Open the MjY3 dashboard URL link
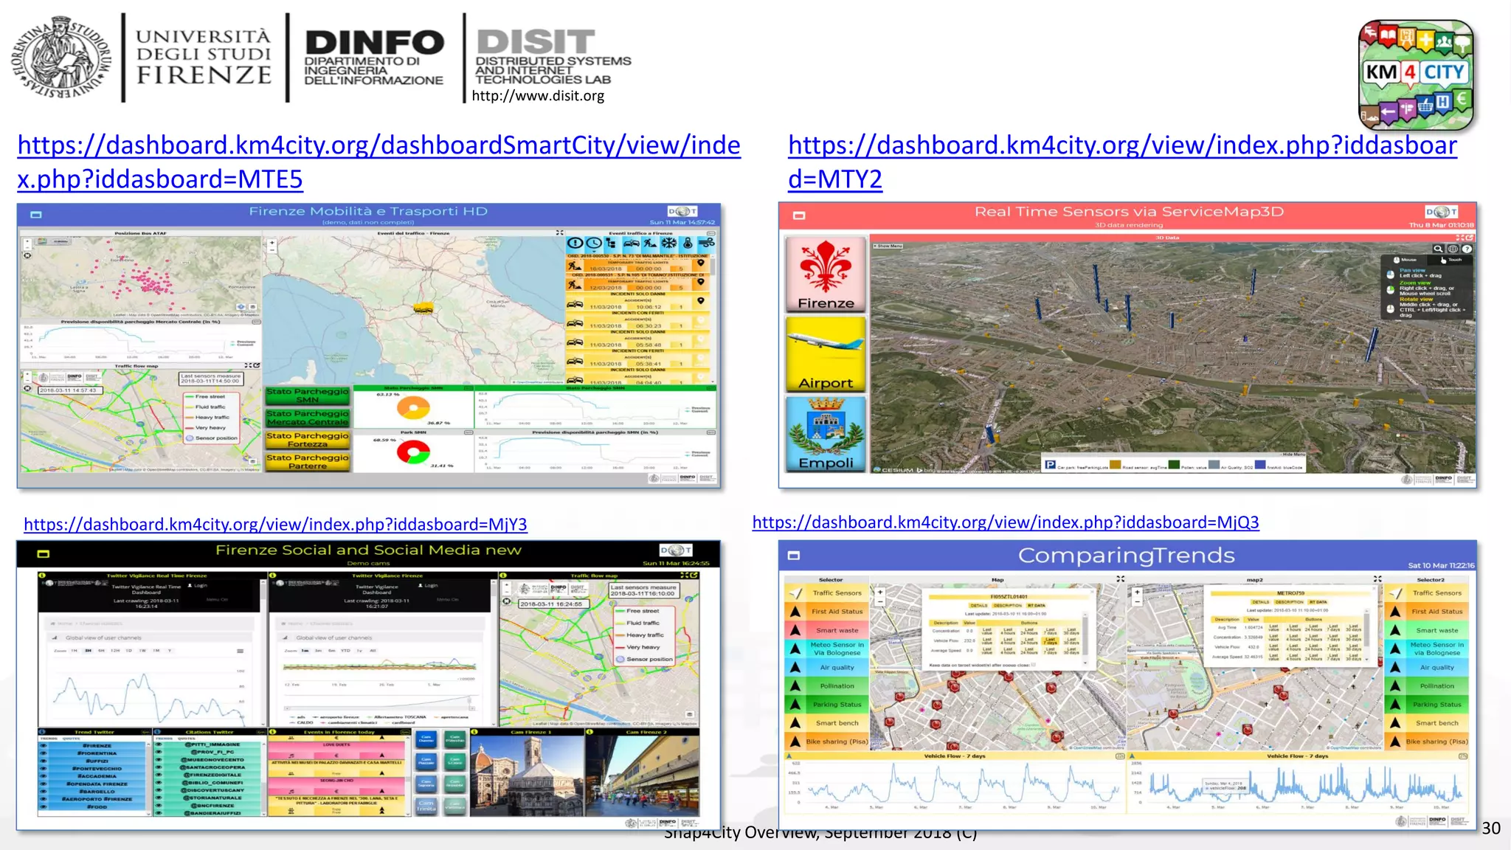The image size is (1511, 850). tap(275, 525)
